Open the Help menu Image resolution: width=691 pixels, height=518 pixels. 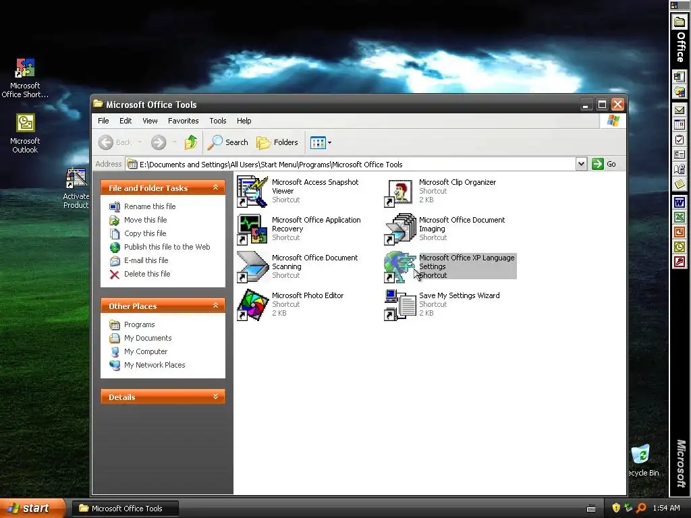click(244, 121)
